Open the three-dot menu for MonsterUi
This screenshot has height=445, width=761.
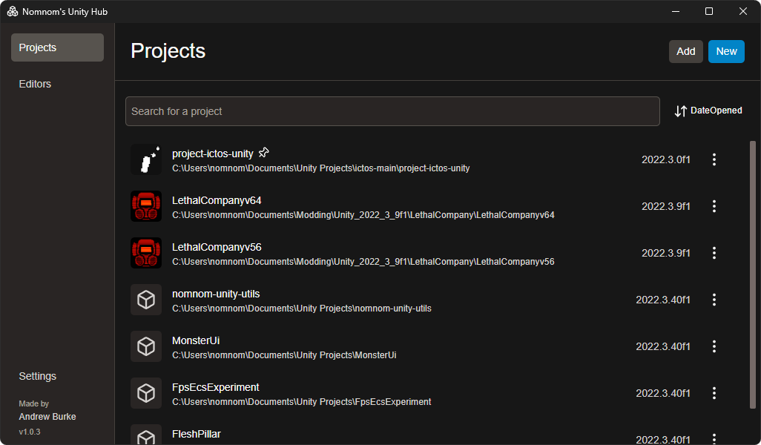[714, 346]
